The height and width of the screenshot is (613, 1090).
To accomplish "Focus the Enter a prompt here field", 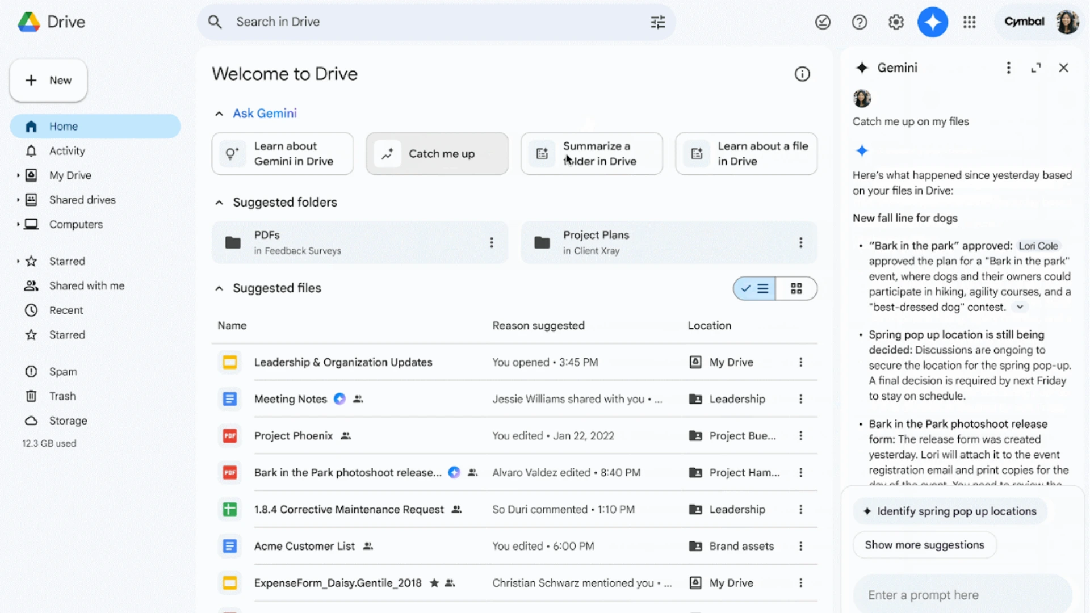I will [962, 595].
